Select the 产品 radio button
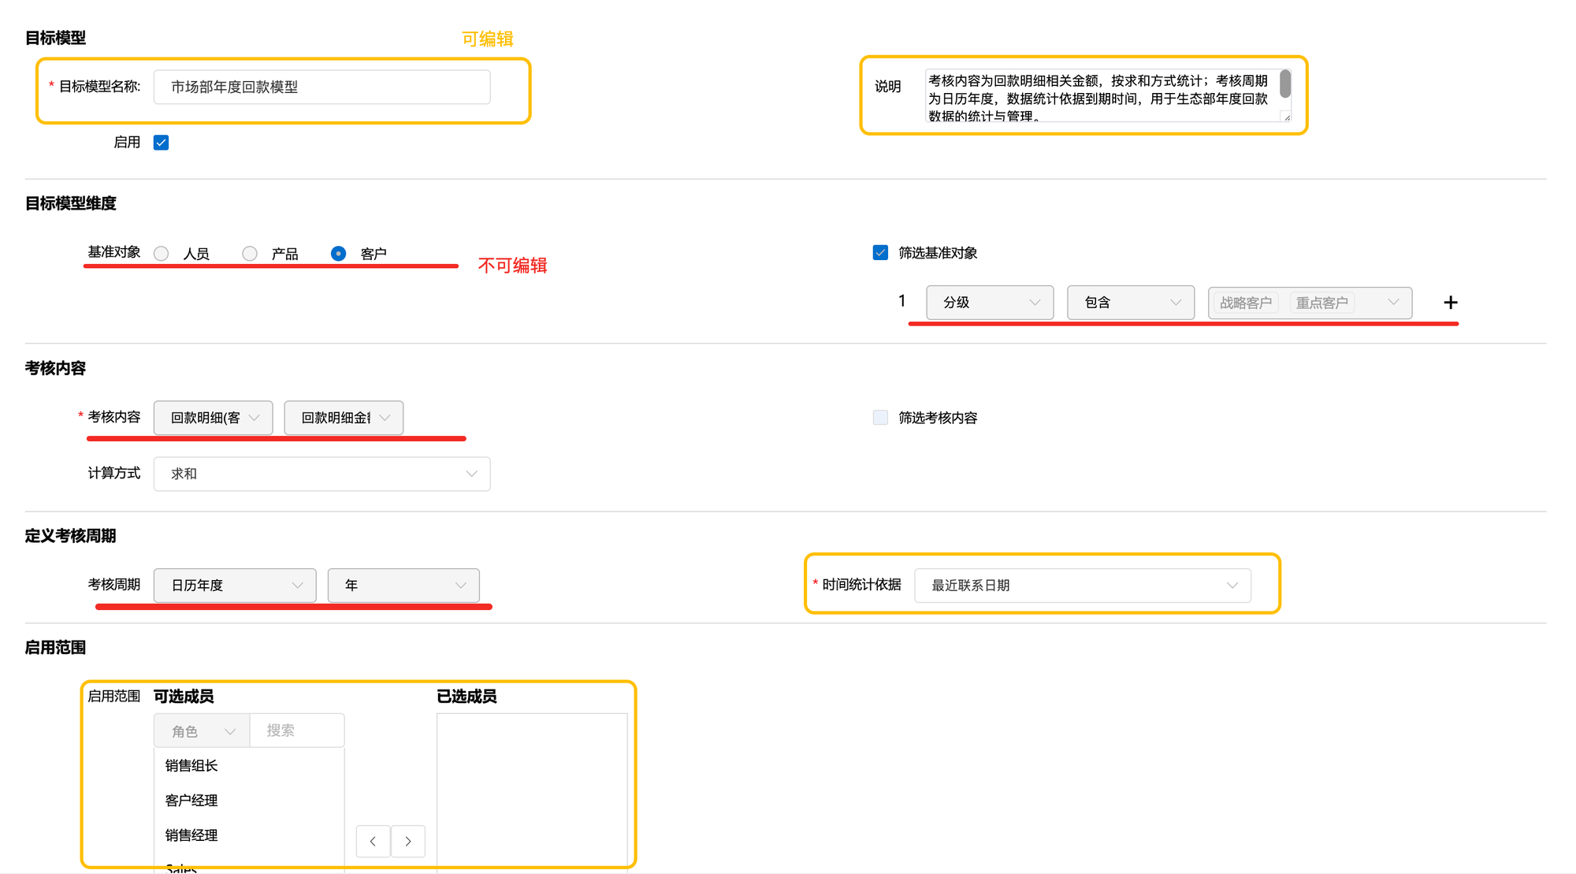Viewport: 1576px width, 874px height. click(x=250, y=254)
